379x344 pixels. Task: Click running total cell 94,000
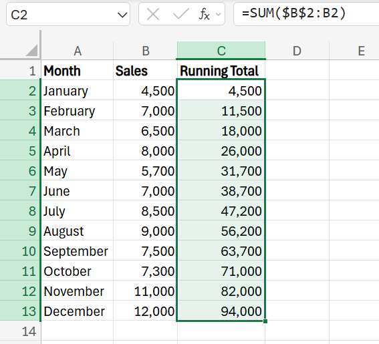[221, 311]
